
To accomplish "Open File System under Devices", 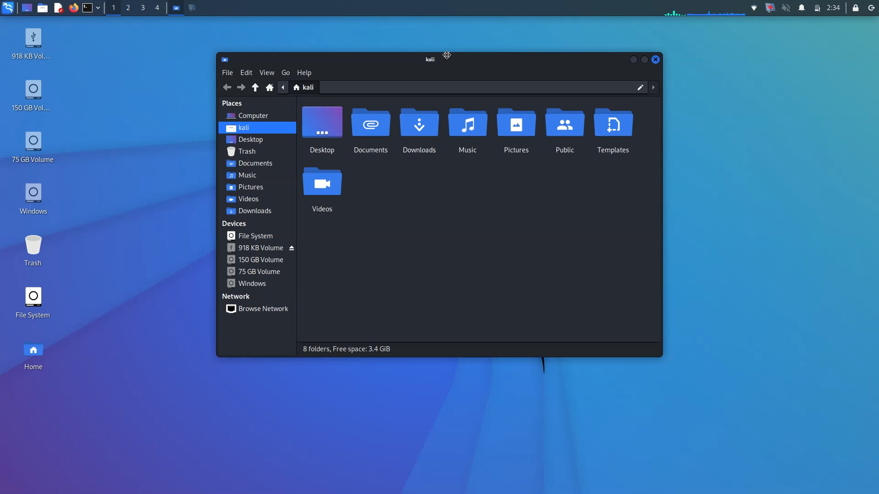I will pos(255,236).
